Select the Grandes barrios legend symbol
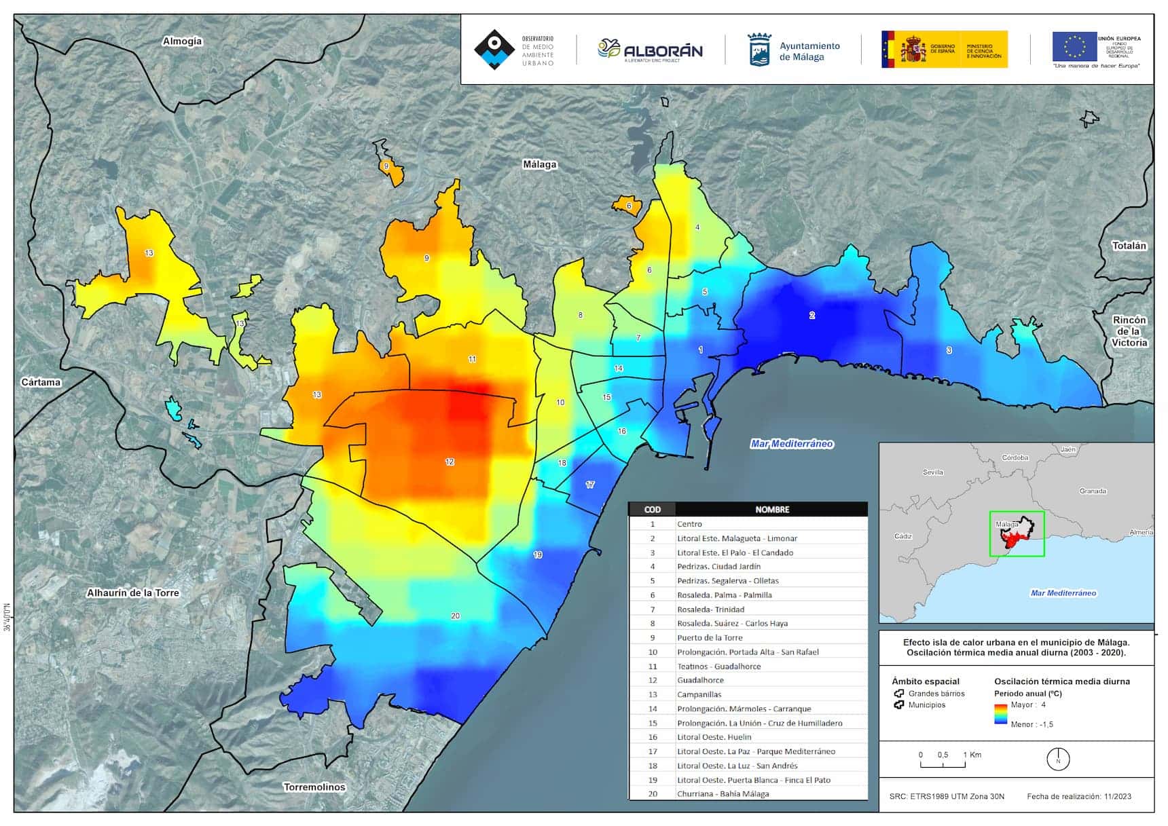Viewport: 1168px width, 826px height. [899, 694]
